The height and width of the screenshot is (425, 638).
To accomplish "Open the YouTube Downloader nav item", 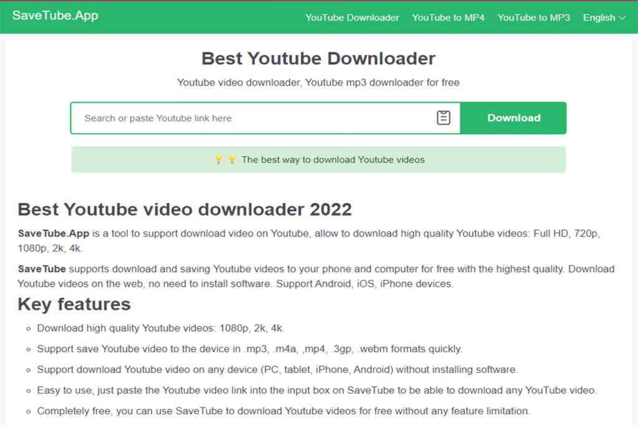I will pos(352,17).
